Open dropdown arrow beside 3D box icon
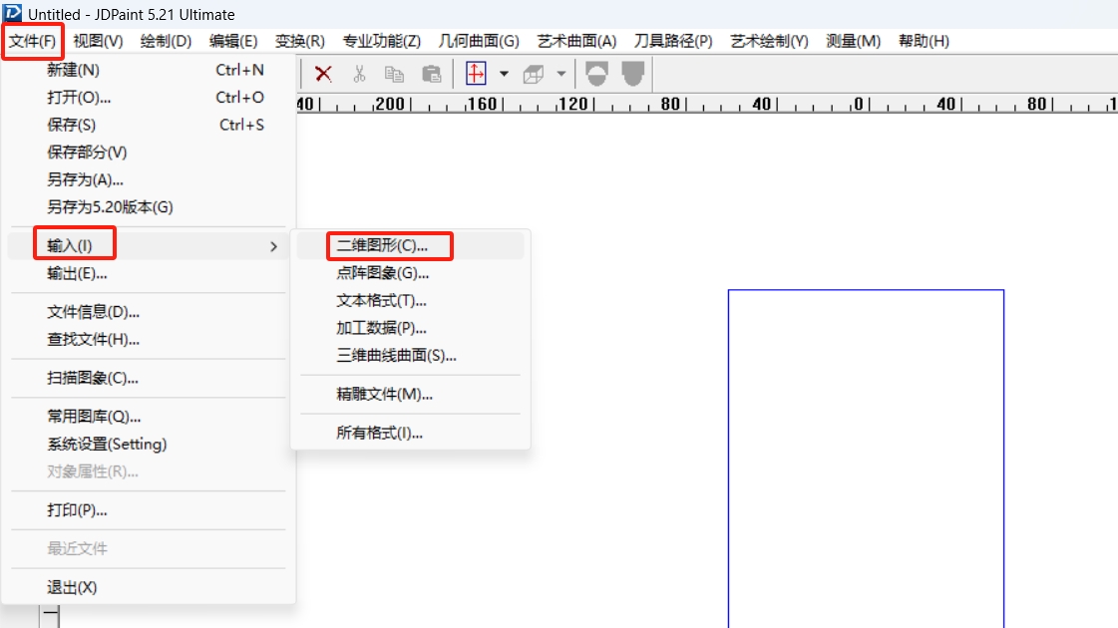 [561, 74]
